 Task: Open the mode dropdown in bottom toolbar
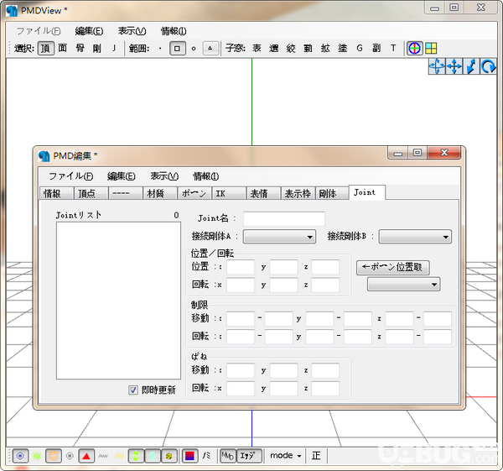coord(286,456)
